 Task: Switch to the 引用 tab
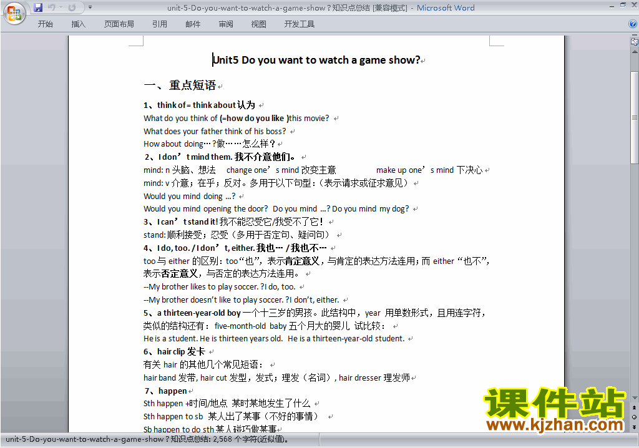click(160, 24)
